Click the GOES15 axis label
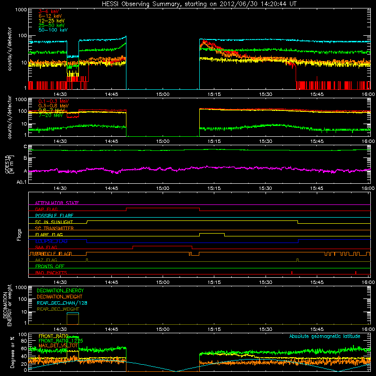The height and width of the screenshot is (376, 376). 8,164
